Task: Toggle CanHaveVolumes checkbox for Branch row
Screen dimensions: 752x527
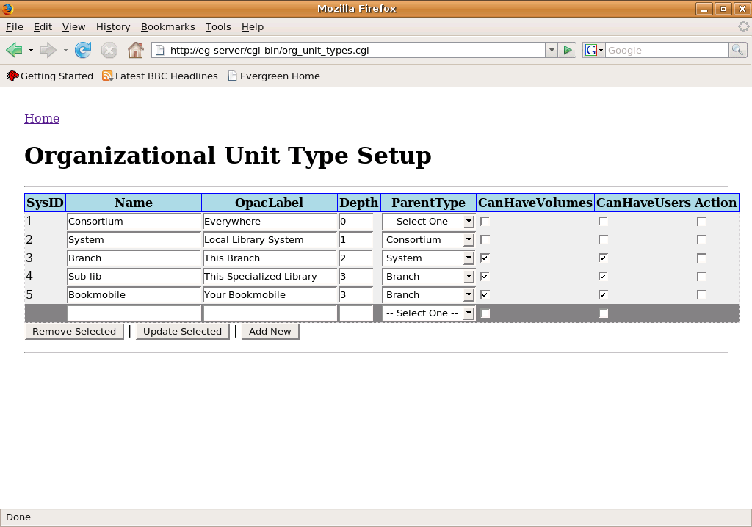Action: (485, 258)
